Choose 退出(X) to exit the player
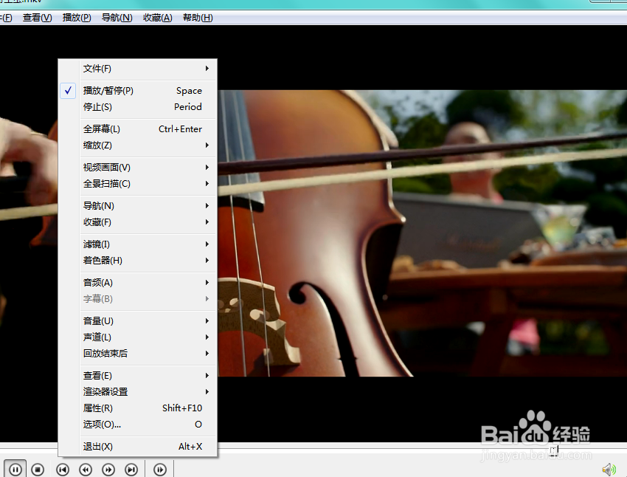Image resolution: width=627 pixels, height=477 pixels. 138,447
